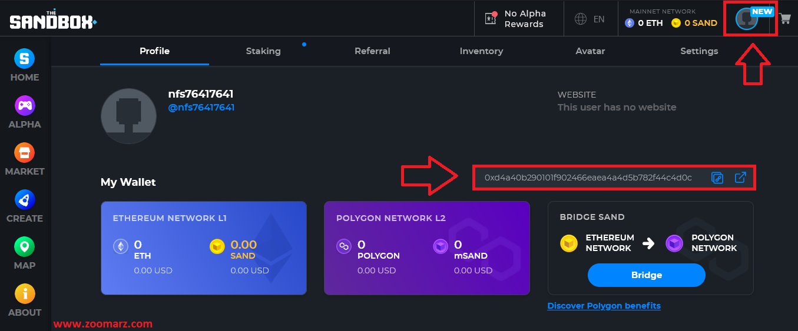Click the Alpha Rewards icon

click(491, 18)
